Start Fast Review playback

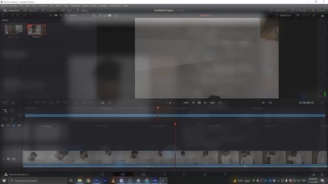(102, 103)
